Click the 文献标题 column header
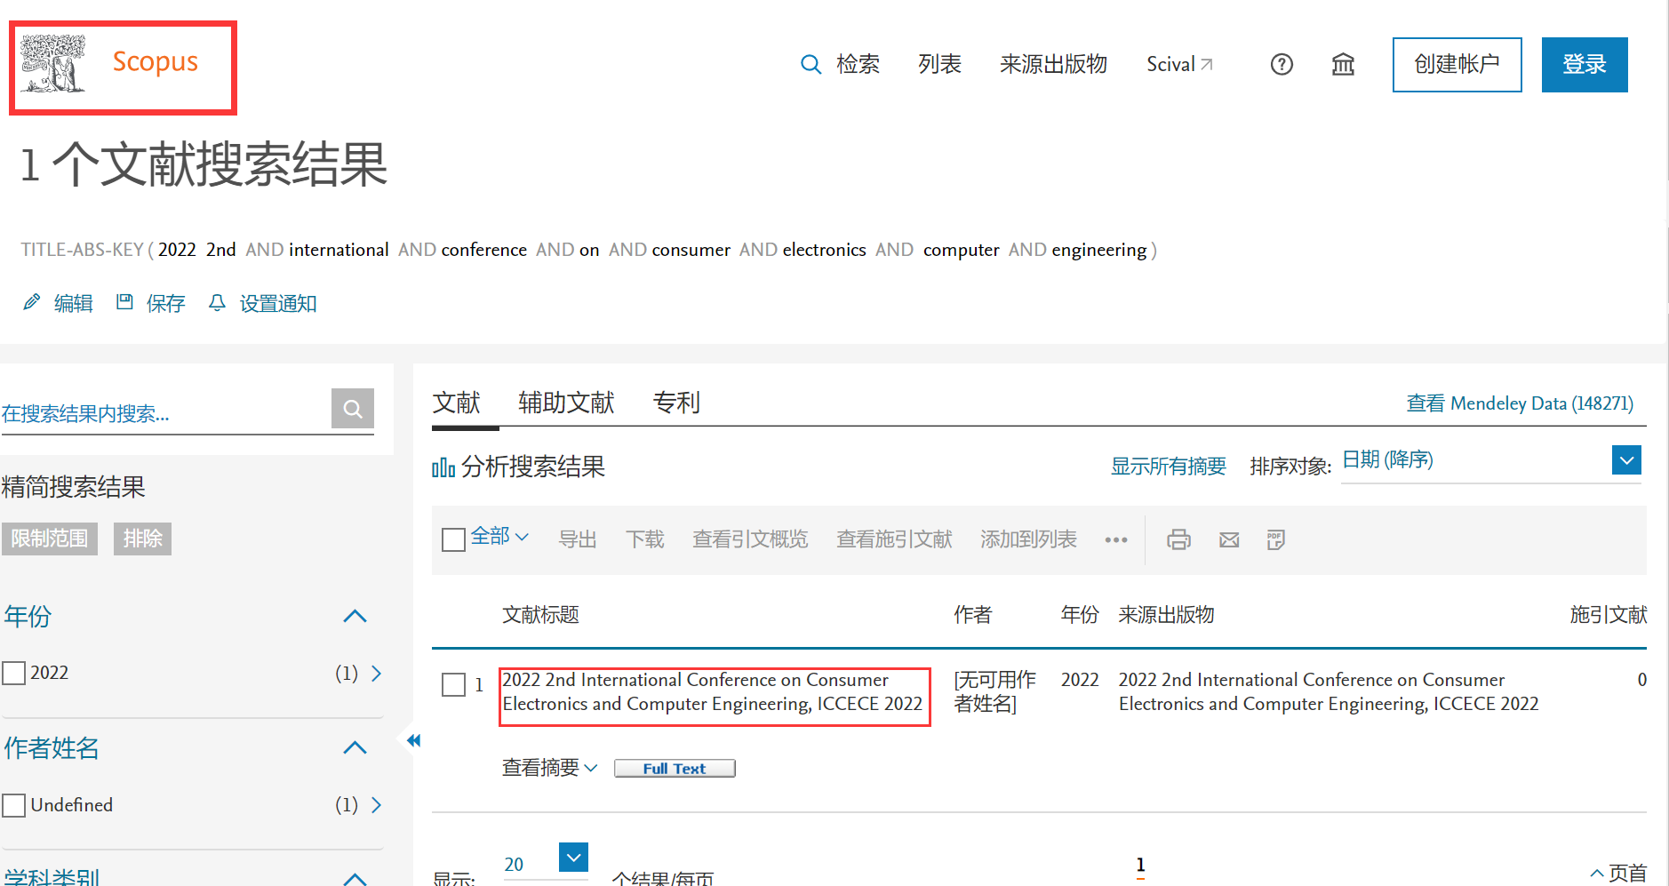The image size is (1669, 886). tap(540, 615)
